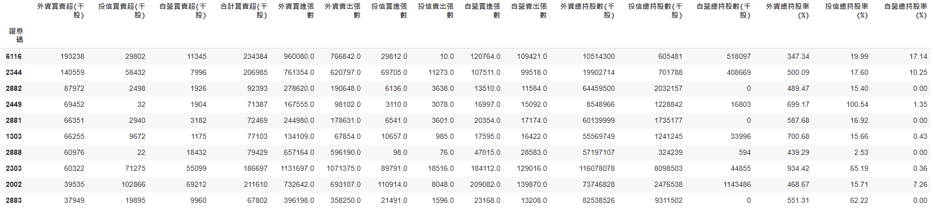Click stock code 2303 row label
The width and height of the screenshot is (933, 208).
pyautogui.click(x=14, y=168)
